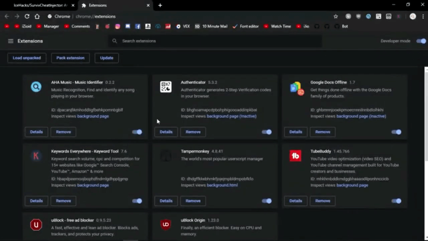Open Details for Tampermonkey

(x=166, y=201)
